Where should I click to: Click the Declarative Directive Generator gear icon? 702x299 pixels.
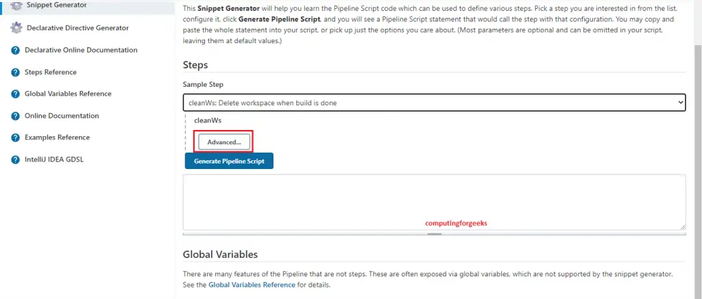[16, 27]
